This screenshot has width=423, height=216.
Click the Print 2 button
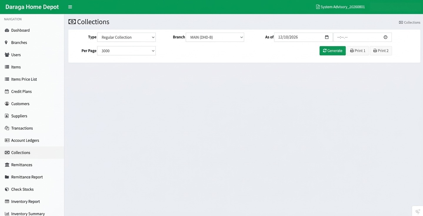point(381,51)
